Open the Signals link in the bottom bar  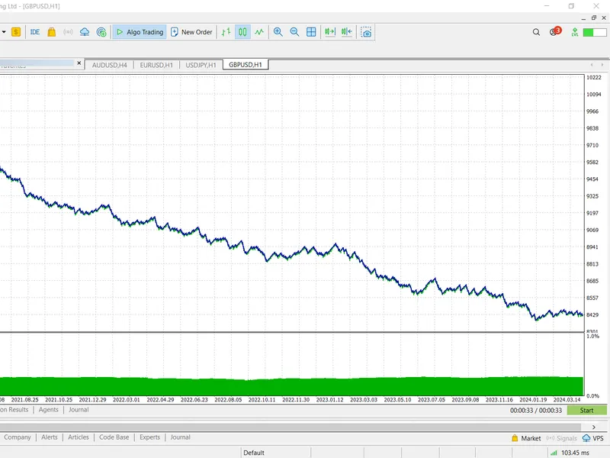click(x=561, y=438)
